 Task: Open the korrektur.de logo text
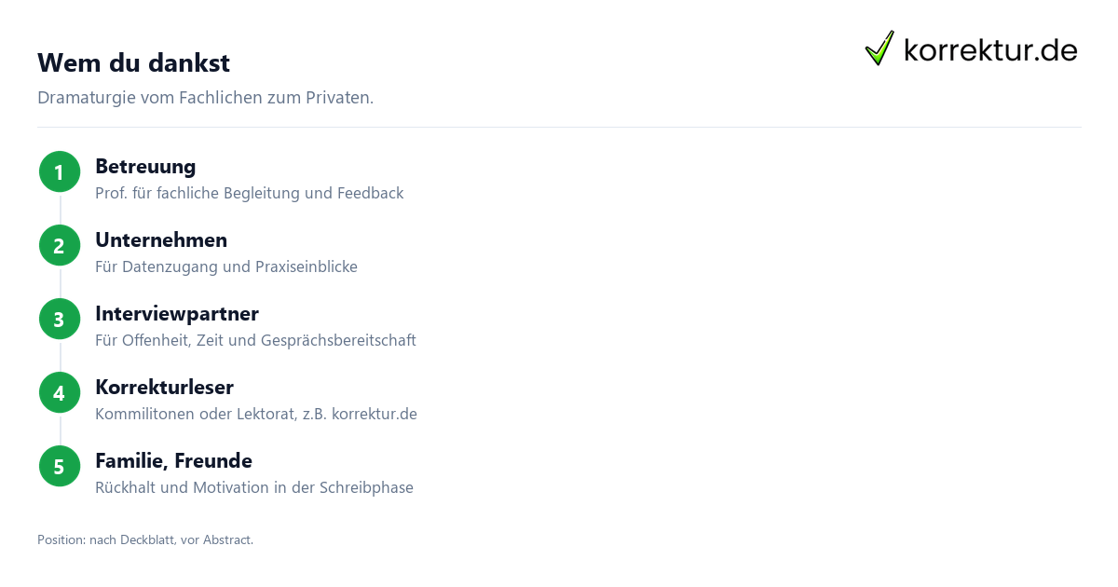(990, 50)
